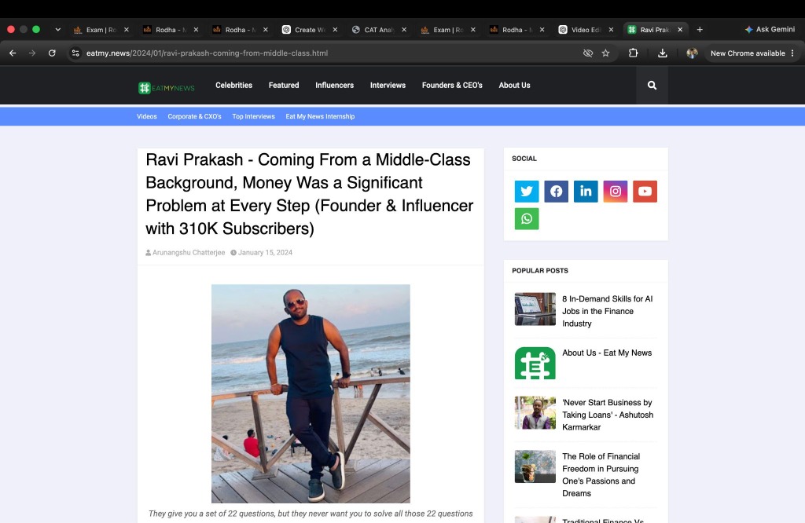Open Eat My News Internship link
The width and height of the screenshot is (805, 523).
coord(320,116)
